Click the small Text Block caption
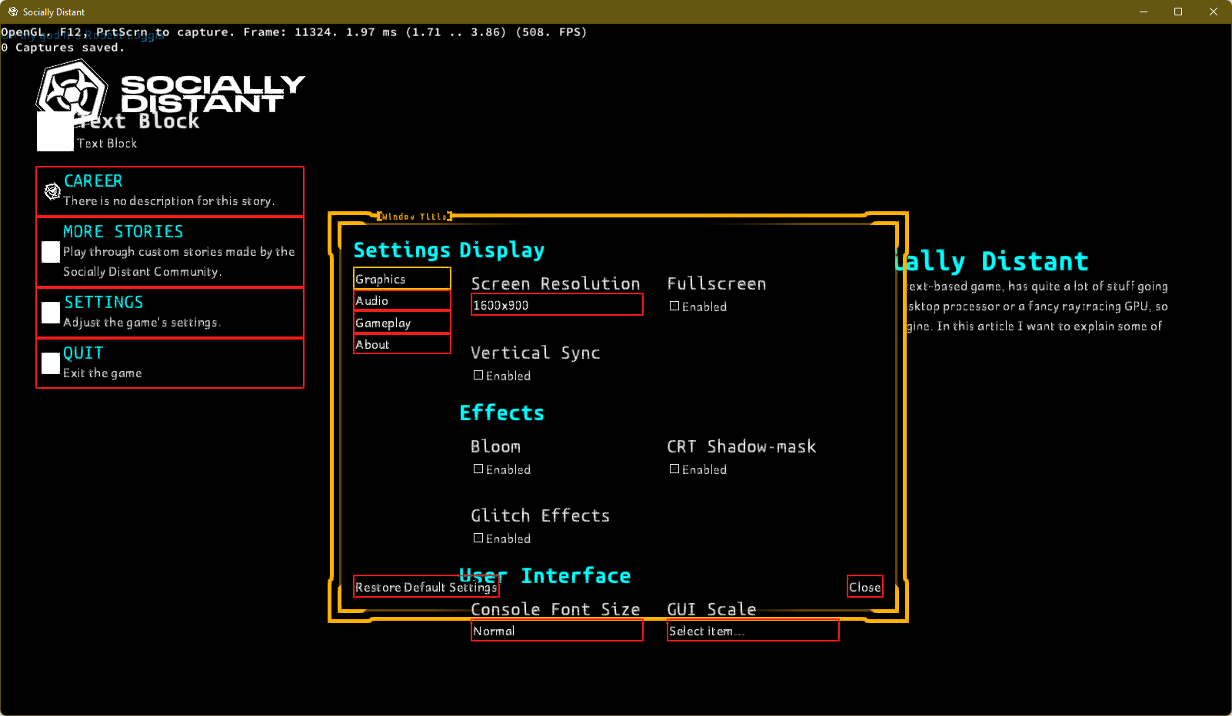This screenshot has width=1232, height=716. (x=107, y=143)
